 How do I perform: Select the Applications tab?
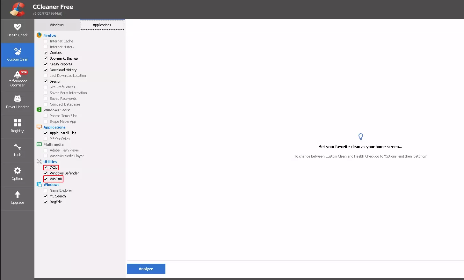click(102, 25)
